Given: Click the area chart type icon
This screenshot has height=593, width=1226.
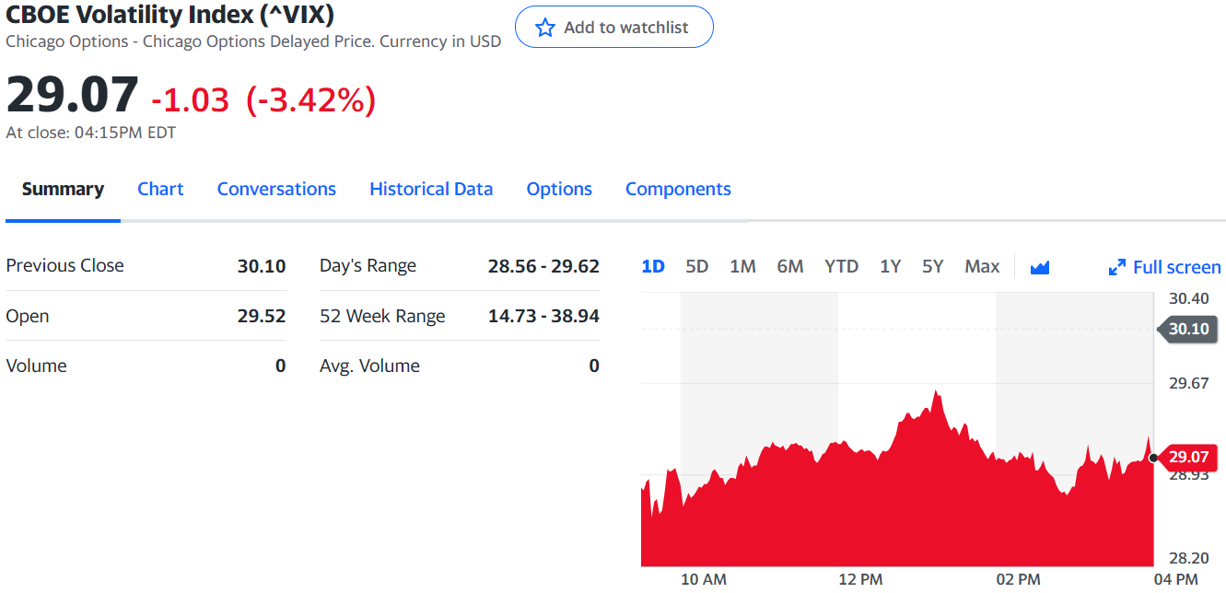Looking at the screenshot, I should 1040,267.
